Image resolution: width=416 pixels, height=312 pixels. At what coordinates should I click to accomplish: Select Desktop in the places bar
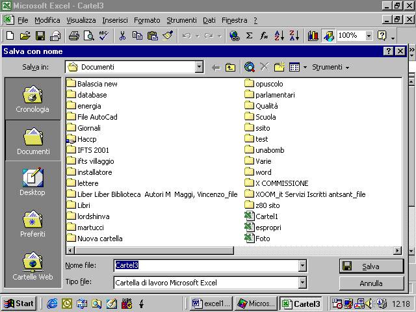pos(32,182)
